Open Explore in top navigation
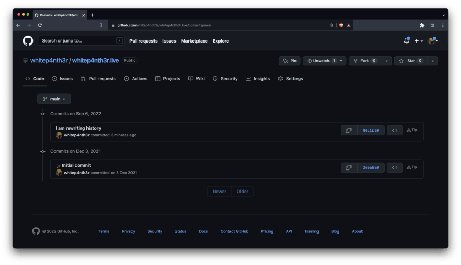 click(221, 41)
